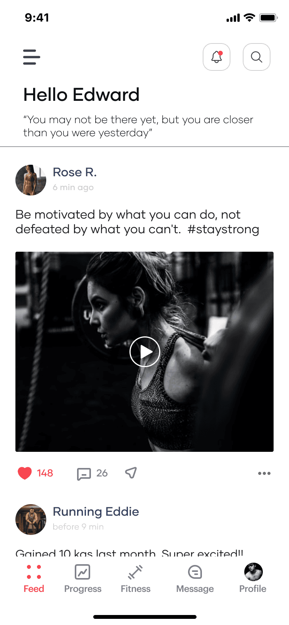Switch to the Progress tab
289x625 pixels.
(x=83, y=579)
